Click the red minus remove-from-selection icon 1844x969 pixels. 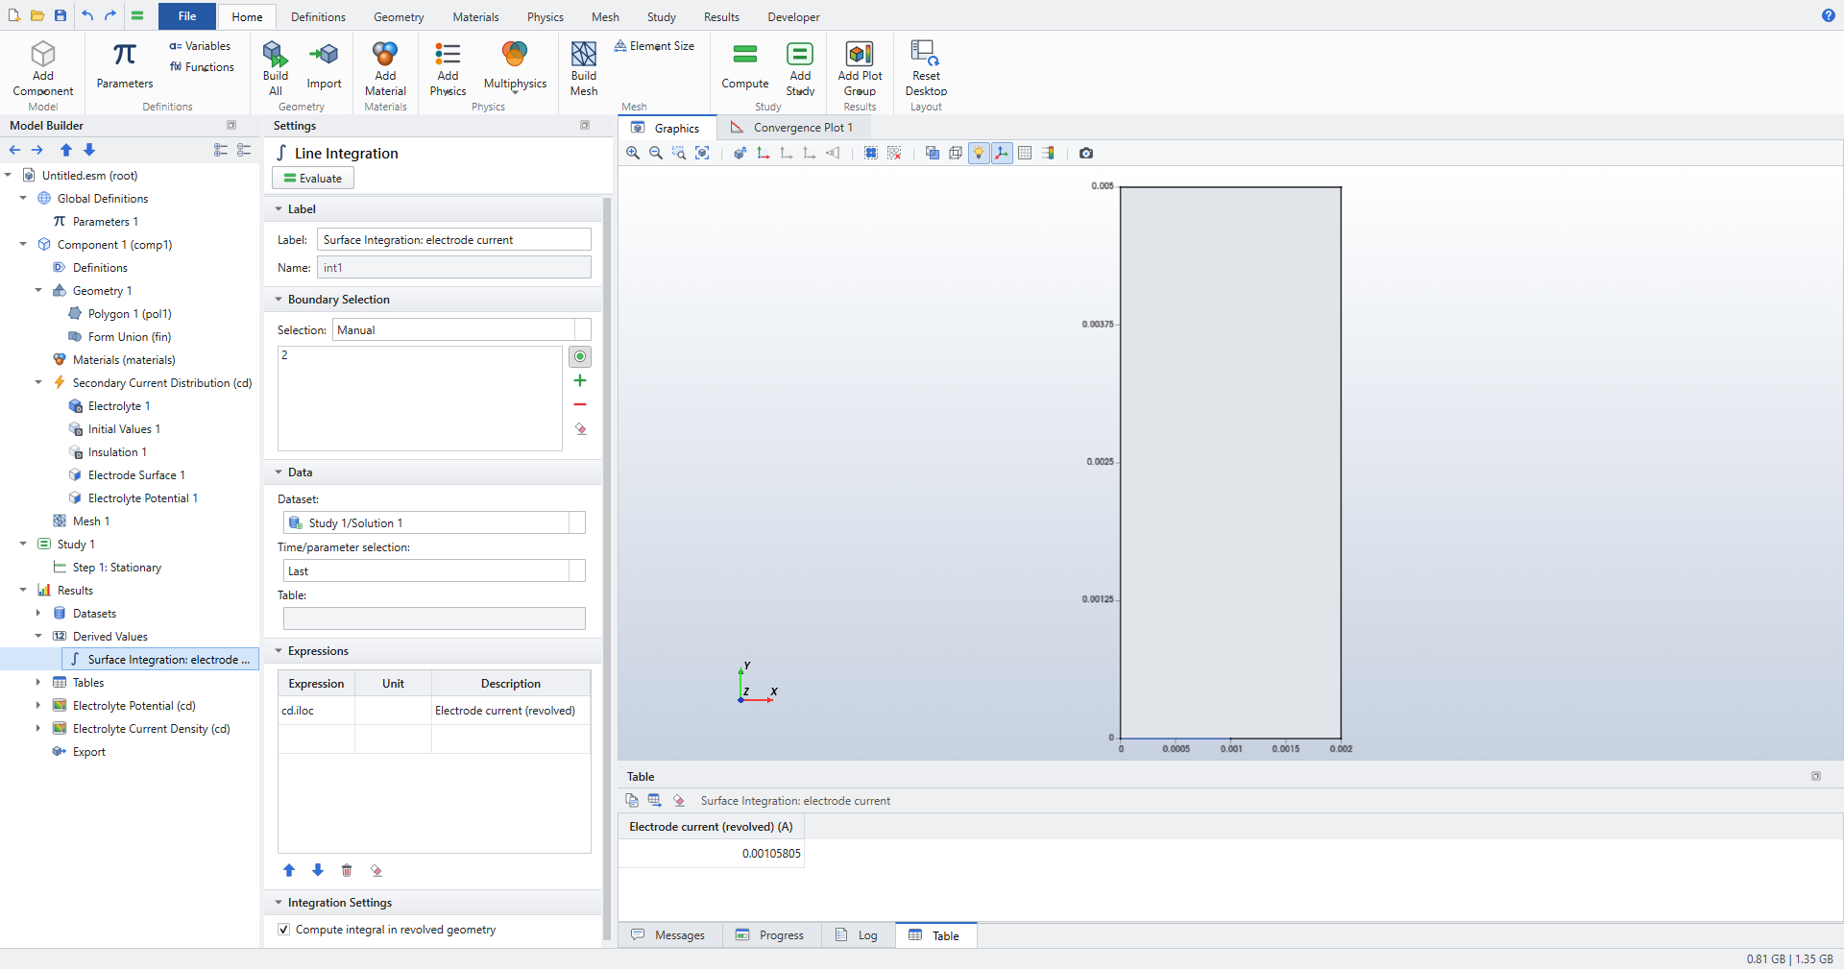tap(580, 404)
